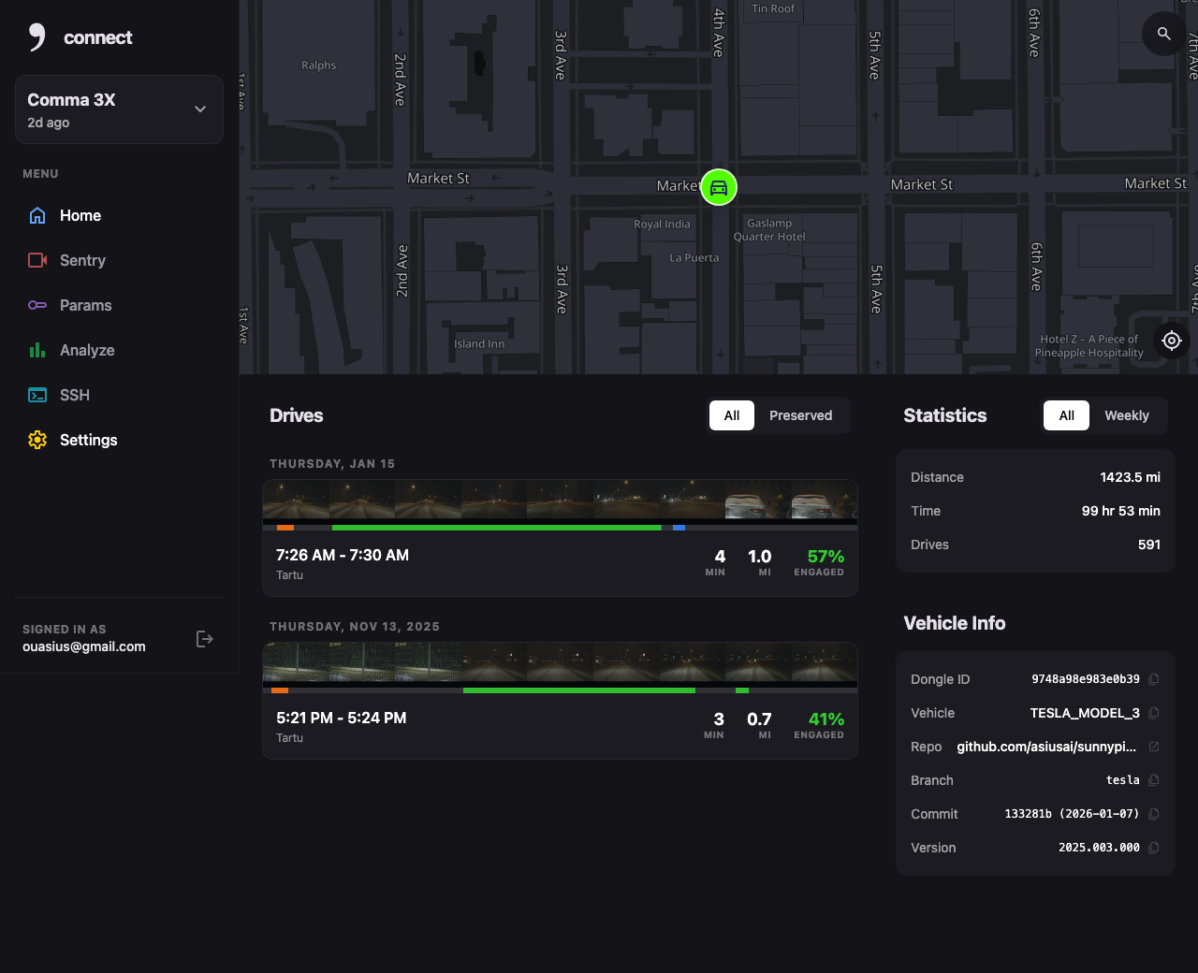Image resolution: width=1198 pixels, height=973 pixels.
Task: Select the All tab in Statistics
Action: (x=1066, y=415)
